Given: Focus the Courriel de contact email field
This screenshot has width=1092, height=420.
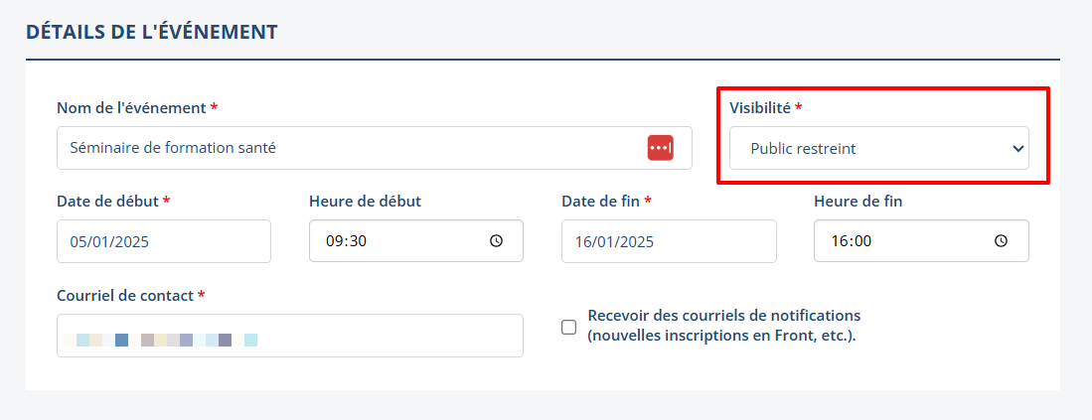Looking at the screenshot, I should [289, 336].
